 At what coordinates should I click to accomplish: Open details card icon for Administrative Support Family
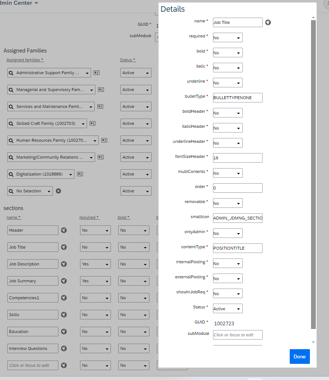coord(97,73)
